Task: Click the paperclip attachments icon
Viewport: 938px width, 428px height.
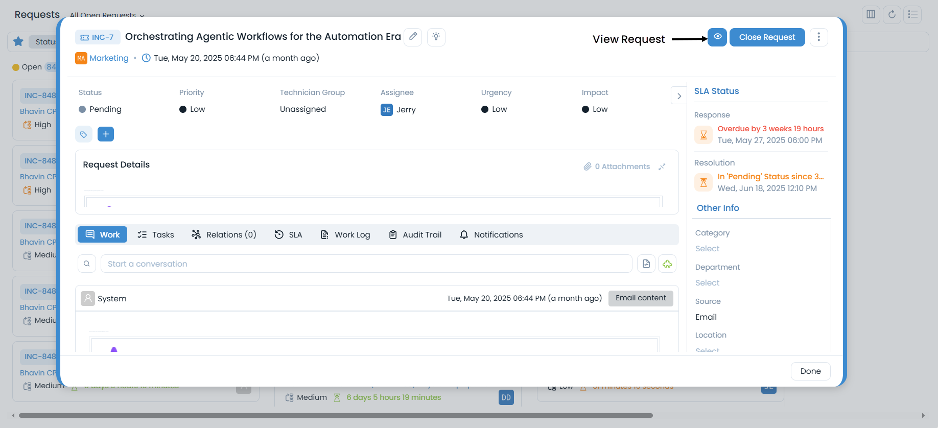Action: point(588,167)
